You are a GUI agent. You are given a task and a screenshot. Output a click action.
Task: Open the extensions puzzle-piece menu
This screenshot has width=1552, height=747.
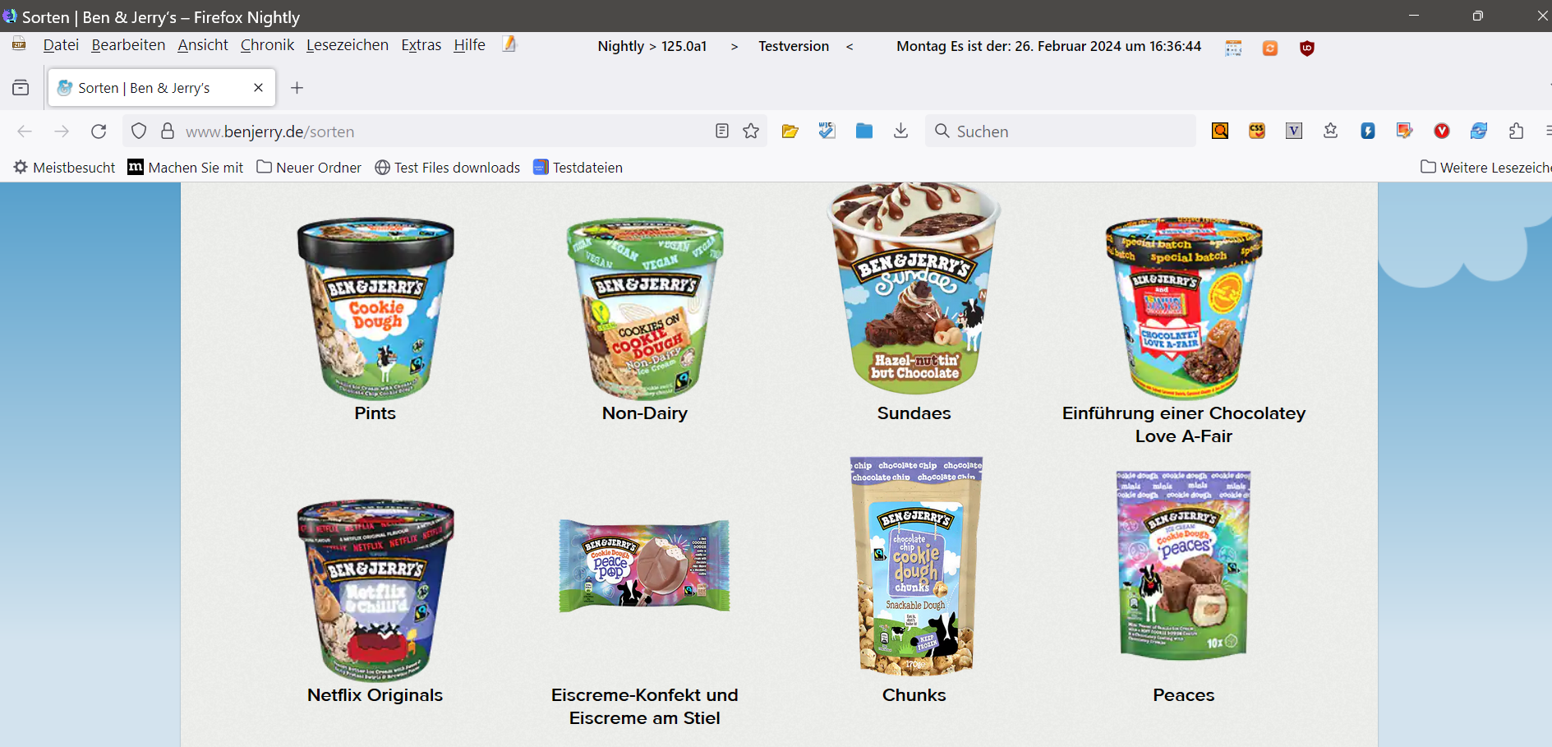(1517, 131)
